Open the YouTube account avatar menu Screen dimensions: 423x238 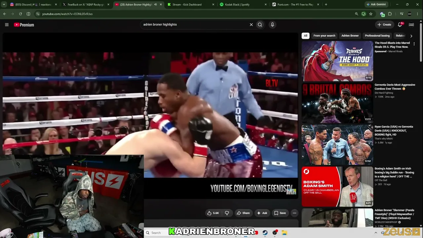pos(411,24)
